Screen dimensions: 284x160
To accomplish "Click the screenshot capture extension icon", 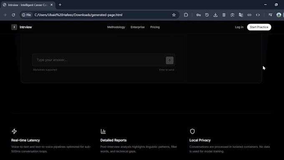I will click(232, 15).
